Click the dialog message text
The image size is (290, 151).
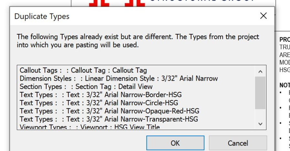tap(138, 41)
